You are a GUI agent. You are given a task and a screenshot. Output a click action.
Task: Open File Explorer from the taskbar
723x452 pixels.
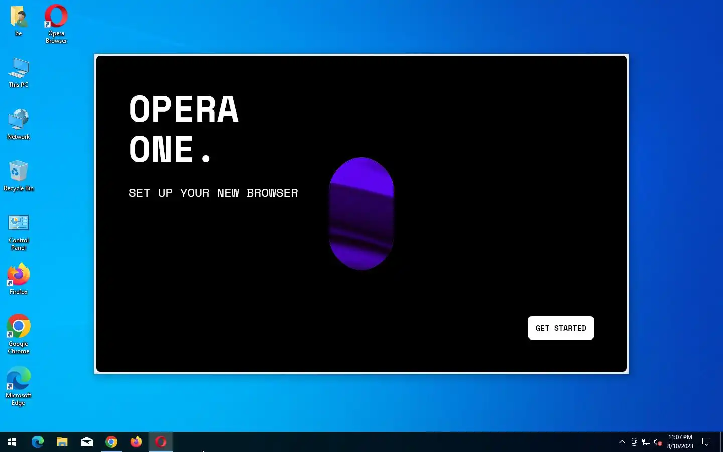click(62, 442)
